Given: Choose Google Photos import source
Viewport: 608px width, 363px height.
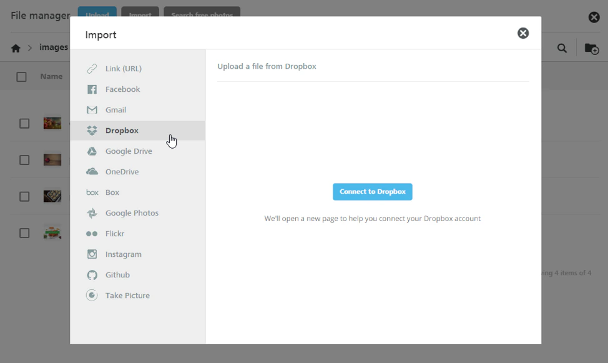Looking at the screenshot, I should pyautogui.click(x=137, y=213).
